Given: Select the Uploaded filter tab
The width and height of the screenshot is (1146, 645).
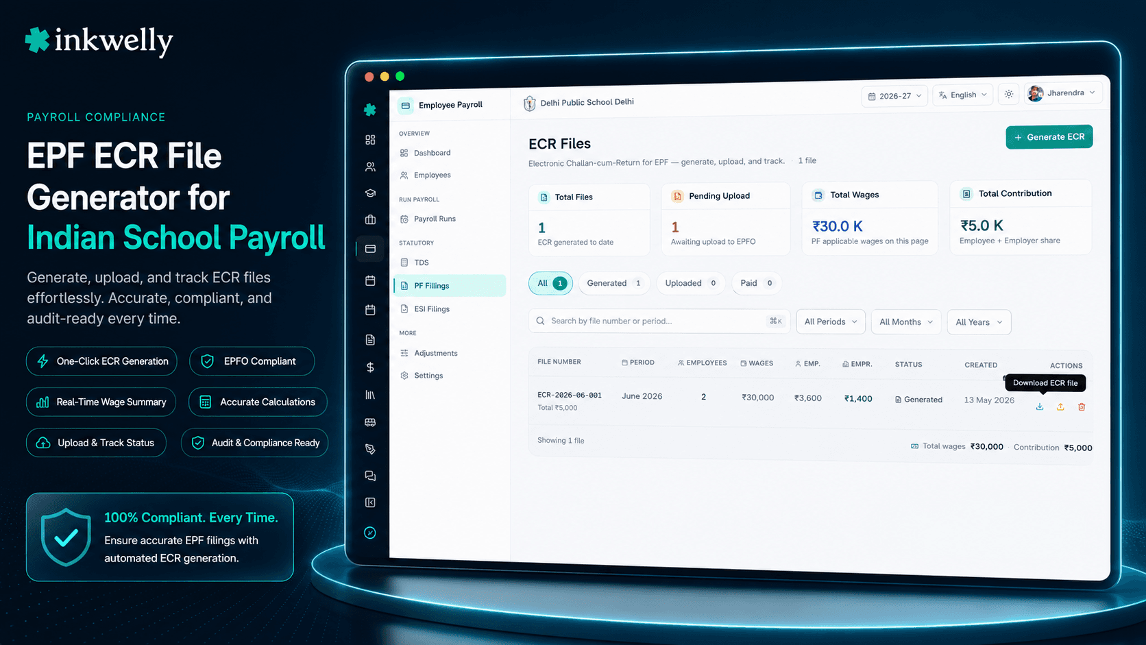Looking at the screenshot, I should click(690, 283).
